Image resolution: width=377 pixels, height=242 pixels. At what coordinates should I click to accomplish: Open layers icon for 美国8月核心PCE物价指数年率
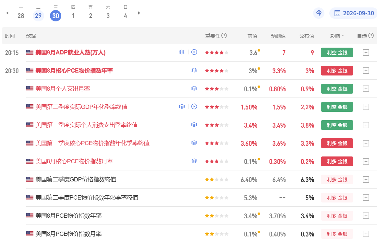(x=194, y=70)
